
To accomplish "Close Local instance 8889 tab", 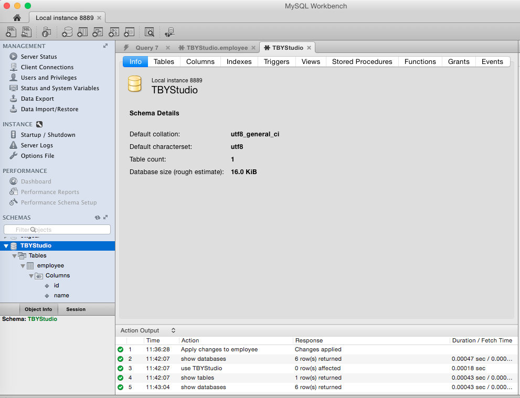I will pos(99,18).
